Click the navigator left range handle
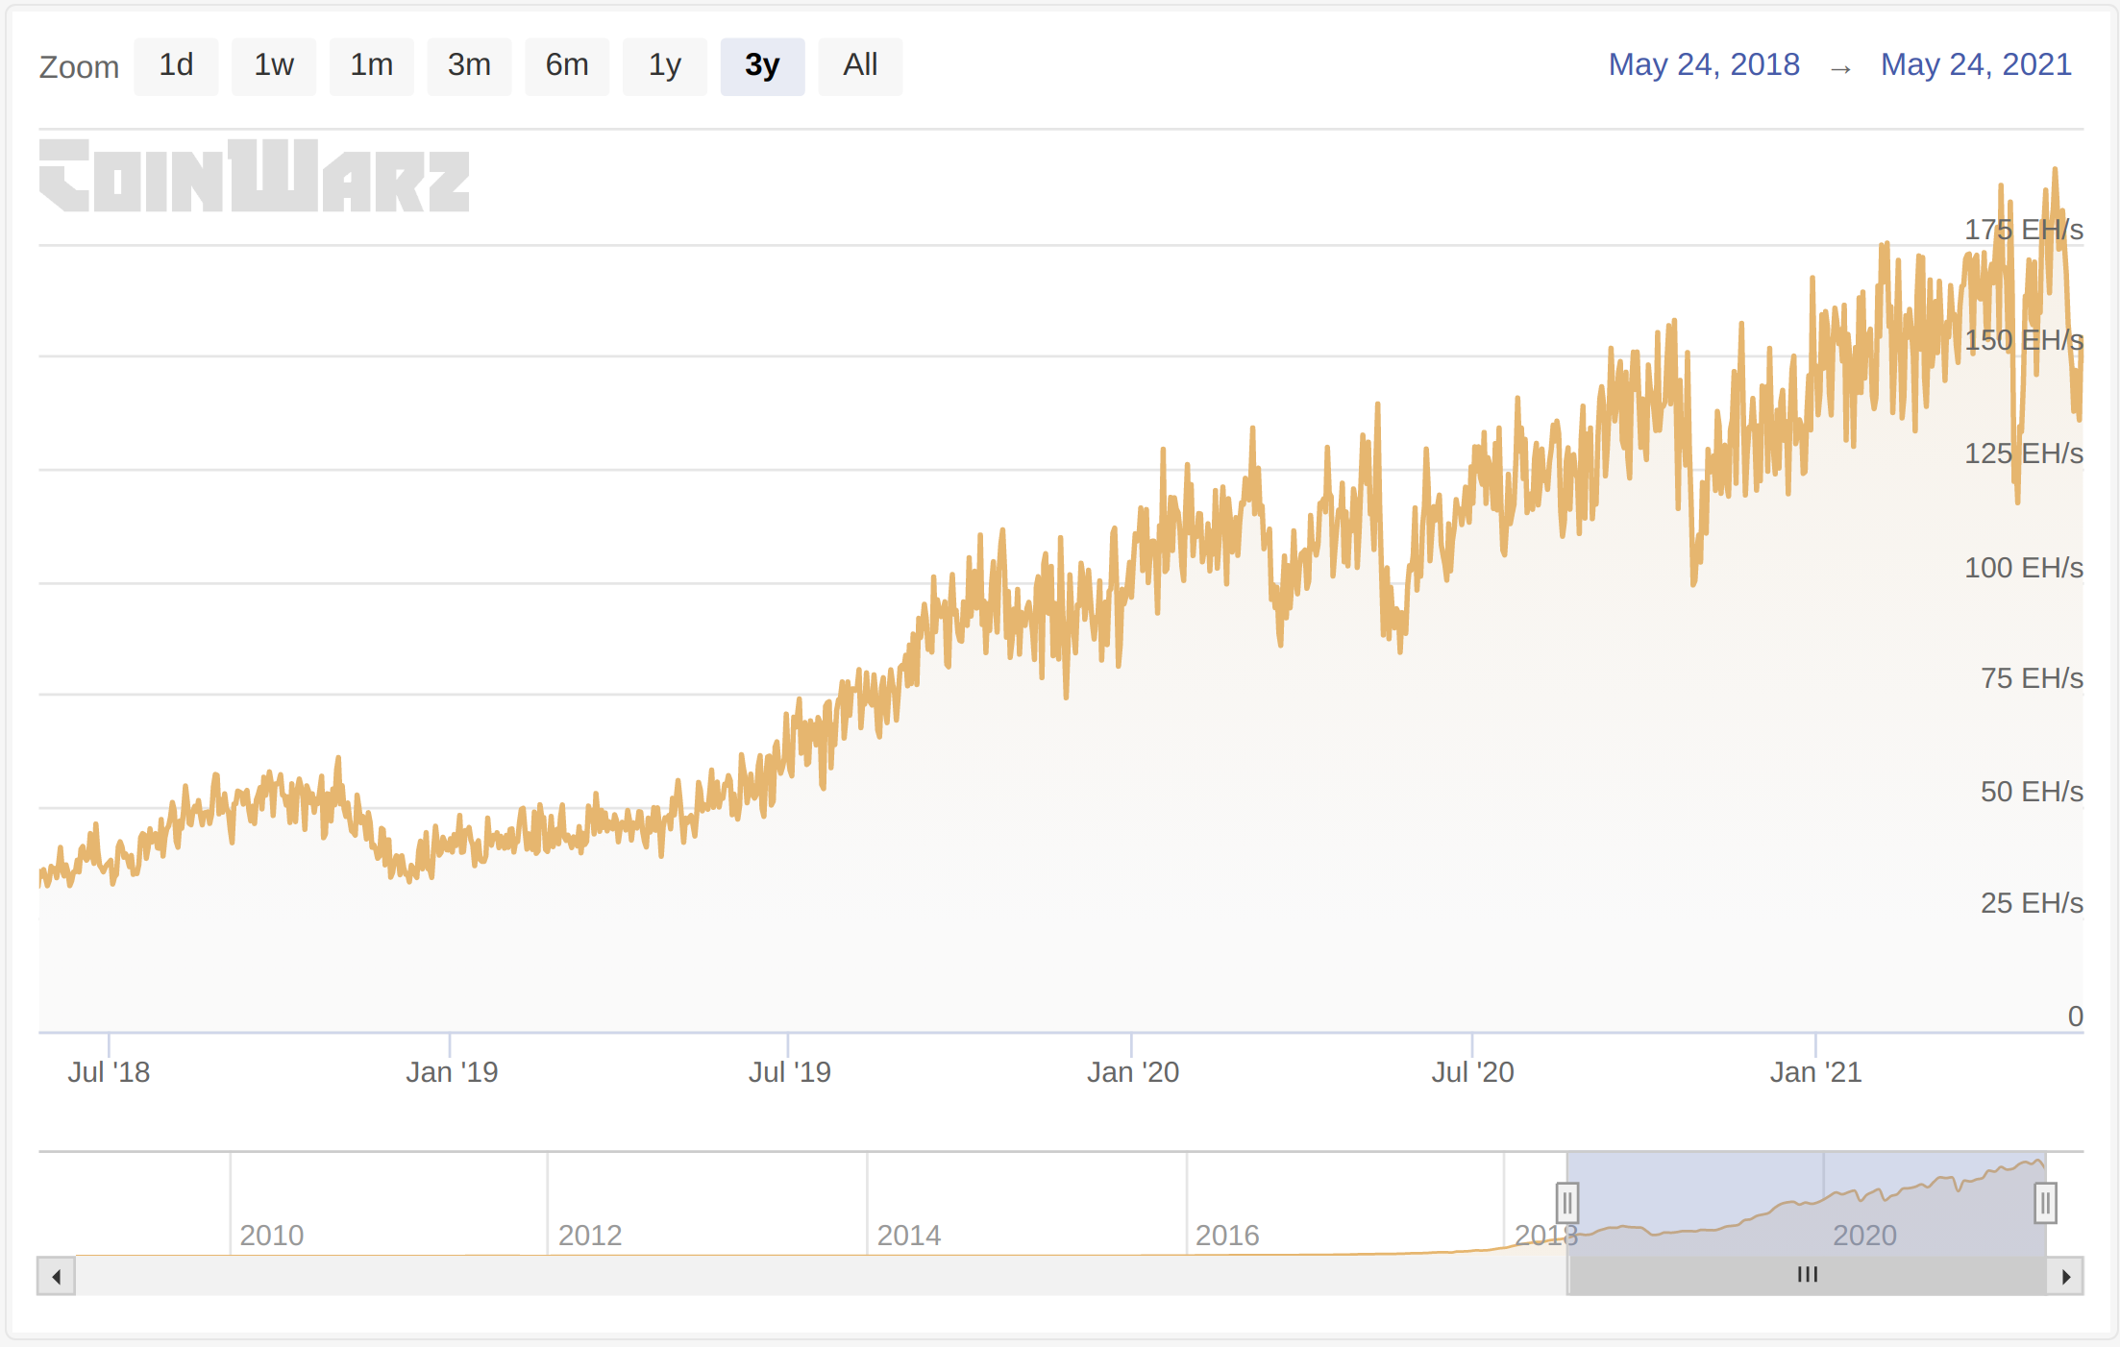The image size is (2120, 1347). pos(1567,1202)
